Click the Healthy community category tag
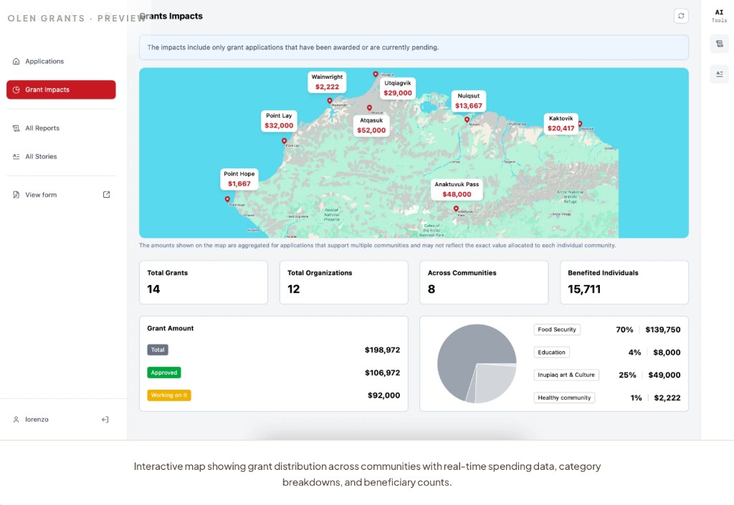The height and width of the screenshot is (505, 734). point(565,398)
